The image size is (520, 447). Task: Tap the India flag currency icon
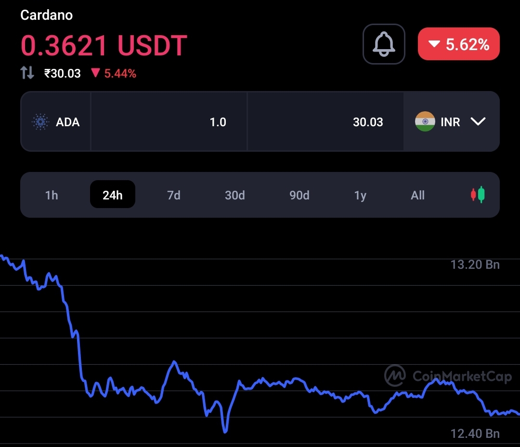point(425,121)
